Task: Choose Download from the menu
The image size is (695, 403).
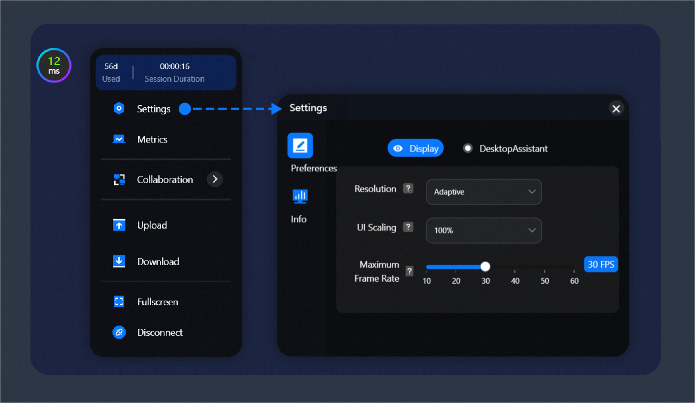Action: pos(158,262)
